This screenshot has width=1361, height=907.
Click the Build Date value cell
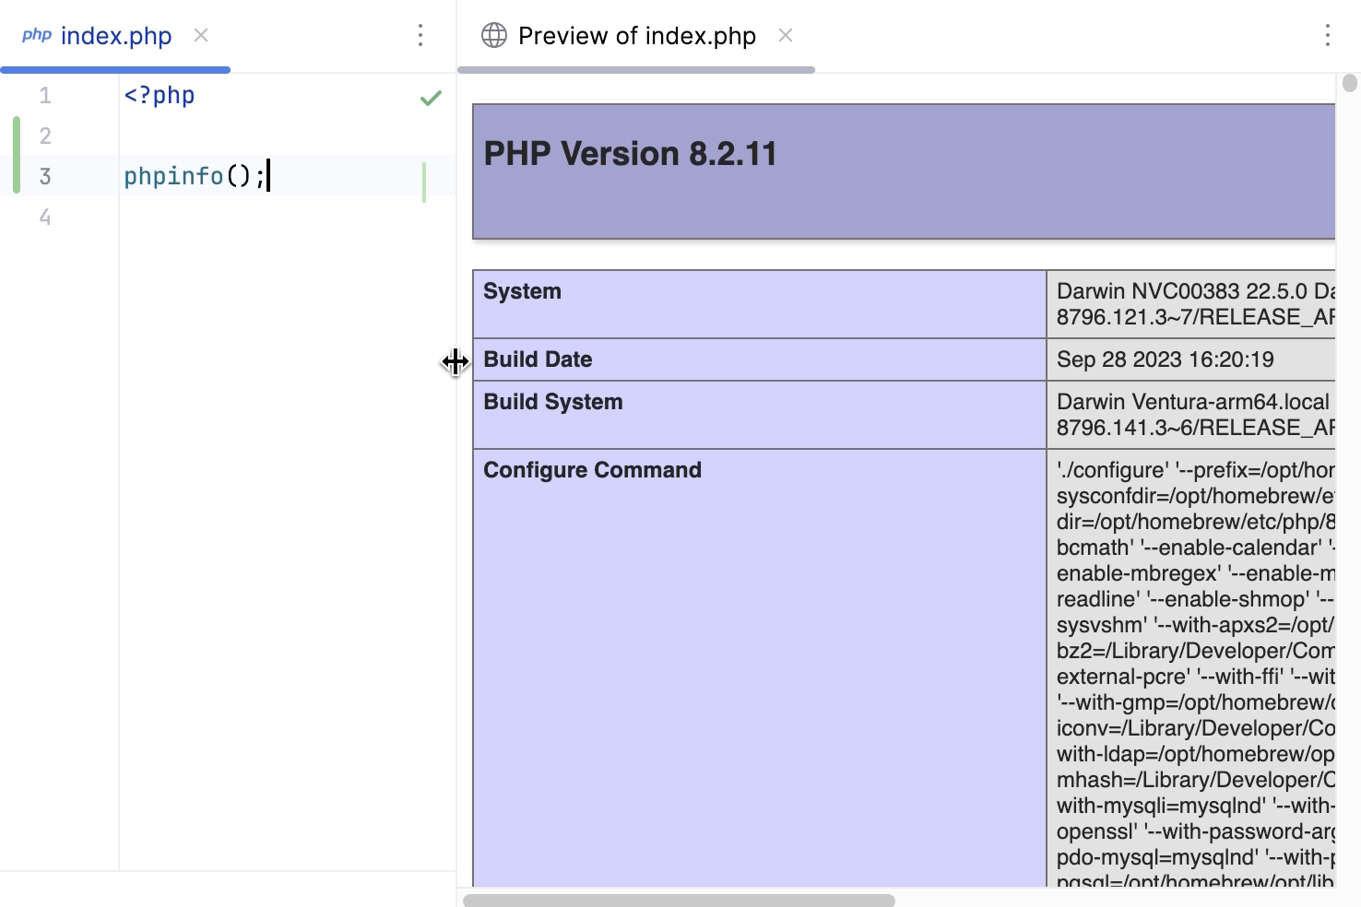pos(1166,359)
